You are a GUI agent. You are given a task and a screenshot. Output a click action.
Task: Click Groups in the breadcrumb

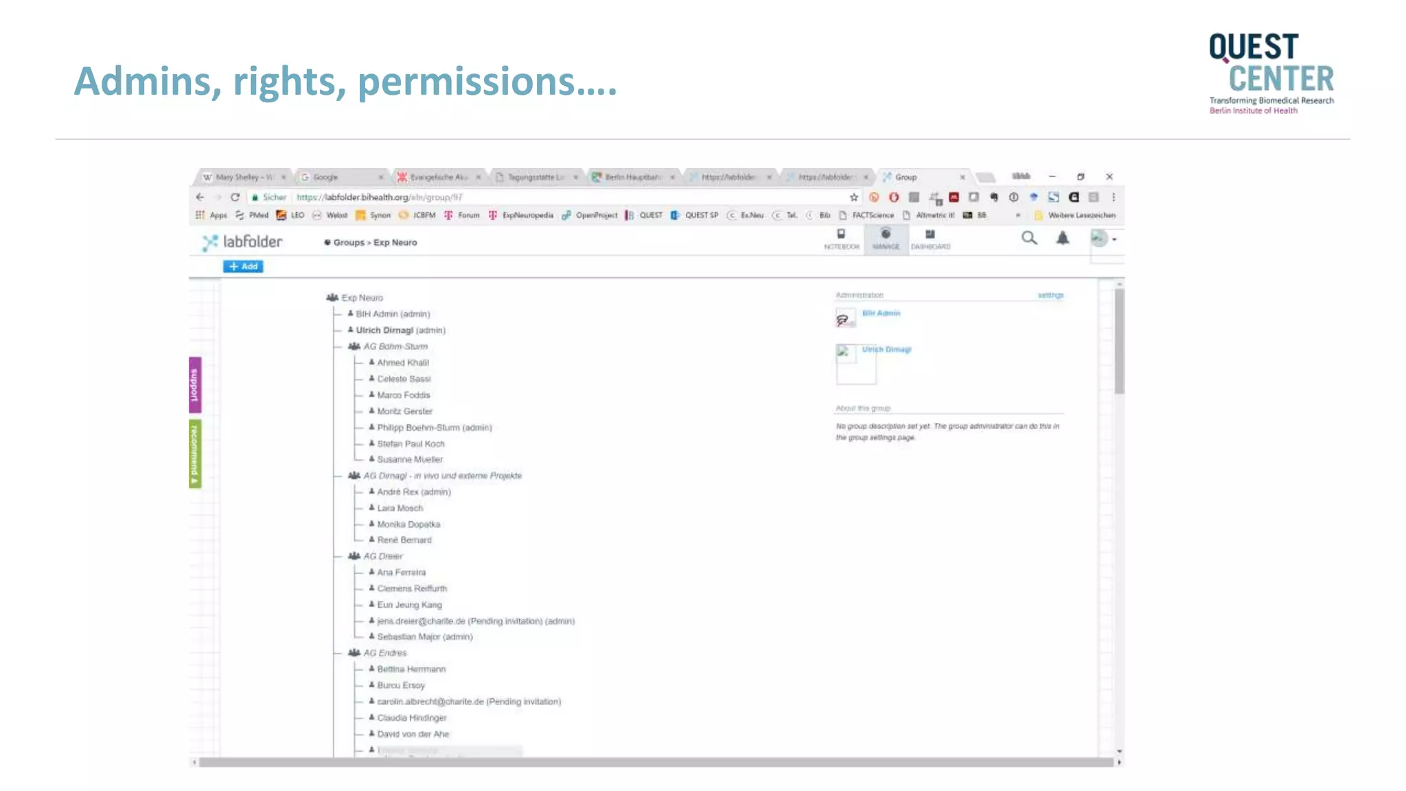pos(349,242)
